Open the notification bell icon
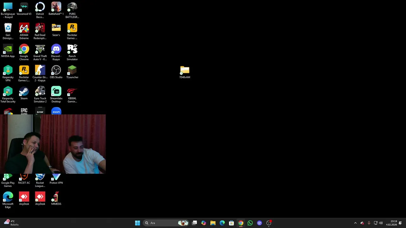 click(x=400, y=223)
